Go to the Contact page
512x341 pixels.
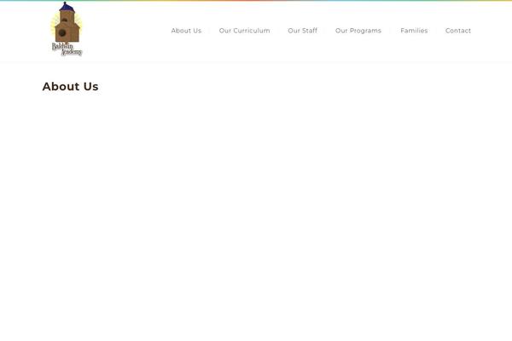click(458, 31)
